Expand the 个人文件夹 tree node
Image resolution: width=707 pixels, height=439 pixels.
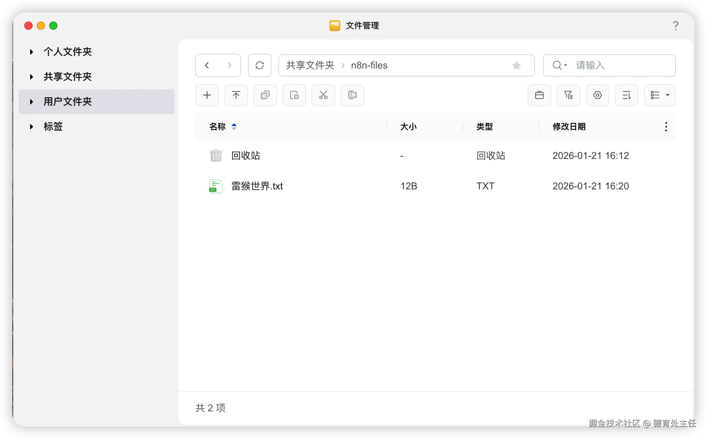(x=32, y=52)
